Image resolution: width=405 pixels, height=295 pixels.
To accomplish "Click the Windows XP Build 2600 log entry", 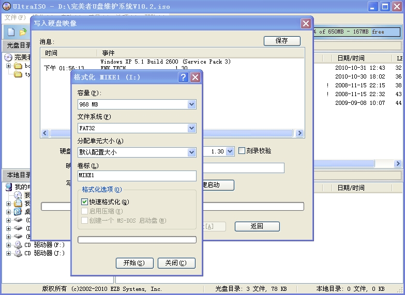I will (x=166, y=61).
